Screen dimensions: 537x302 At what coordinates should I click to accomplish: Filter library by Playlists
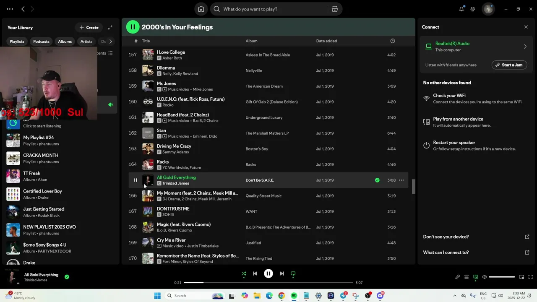(x=17, y=42)
